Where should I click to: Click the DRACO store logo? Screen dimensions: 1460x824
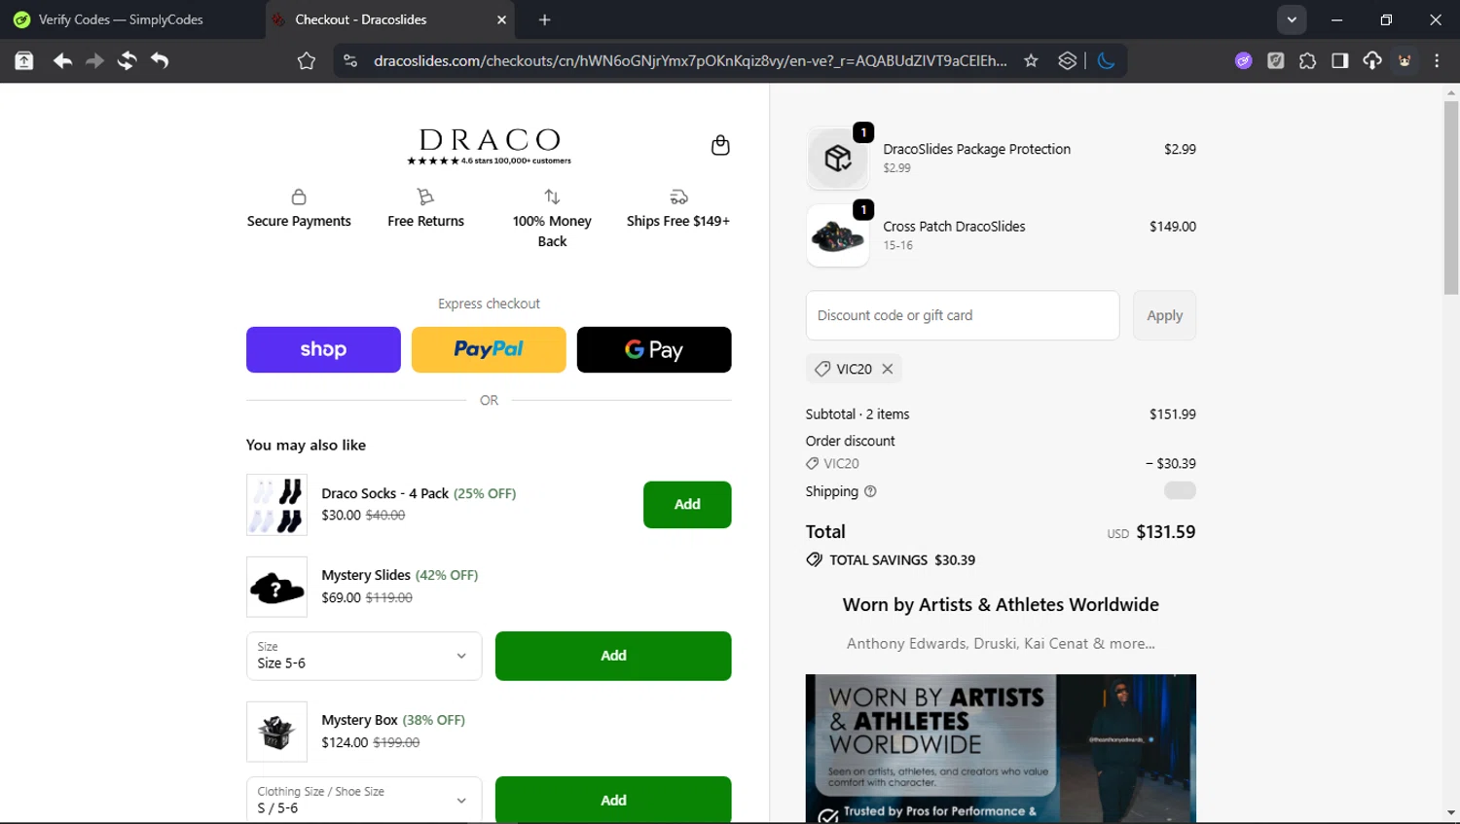pyautogui.click(x=489, y=146)
